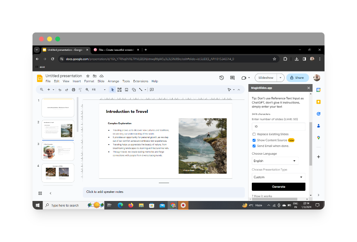
Task: Get add-ons with plus icon
Action: [x=318, y=157]
